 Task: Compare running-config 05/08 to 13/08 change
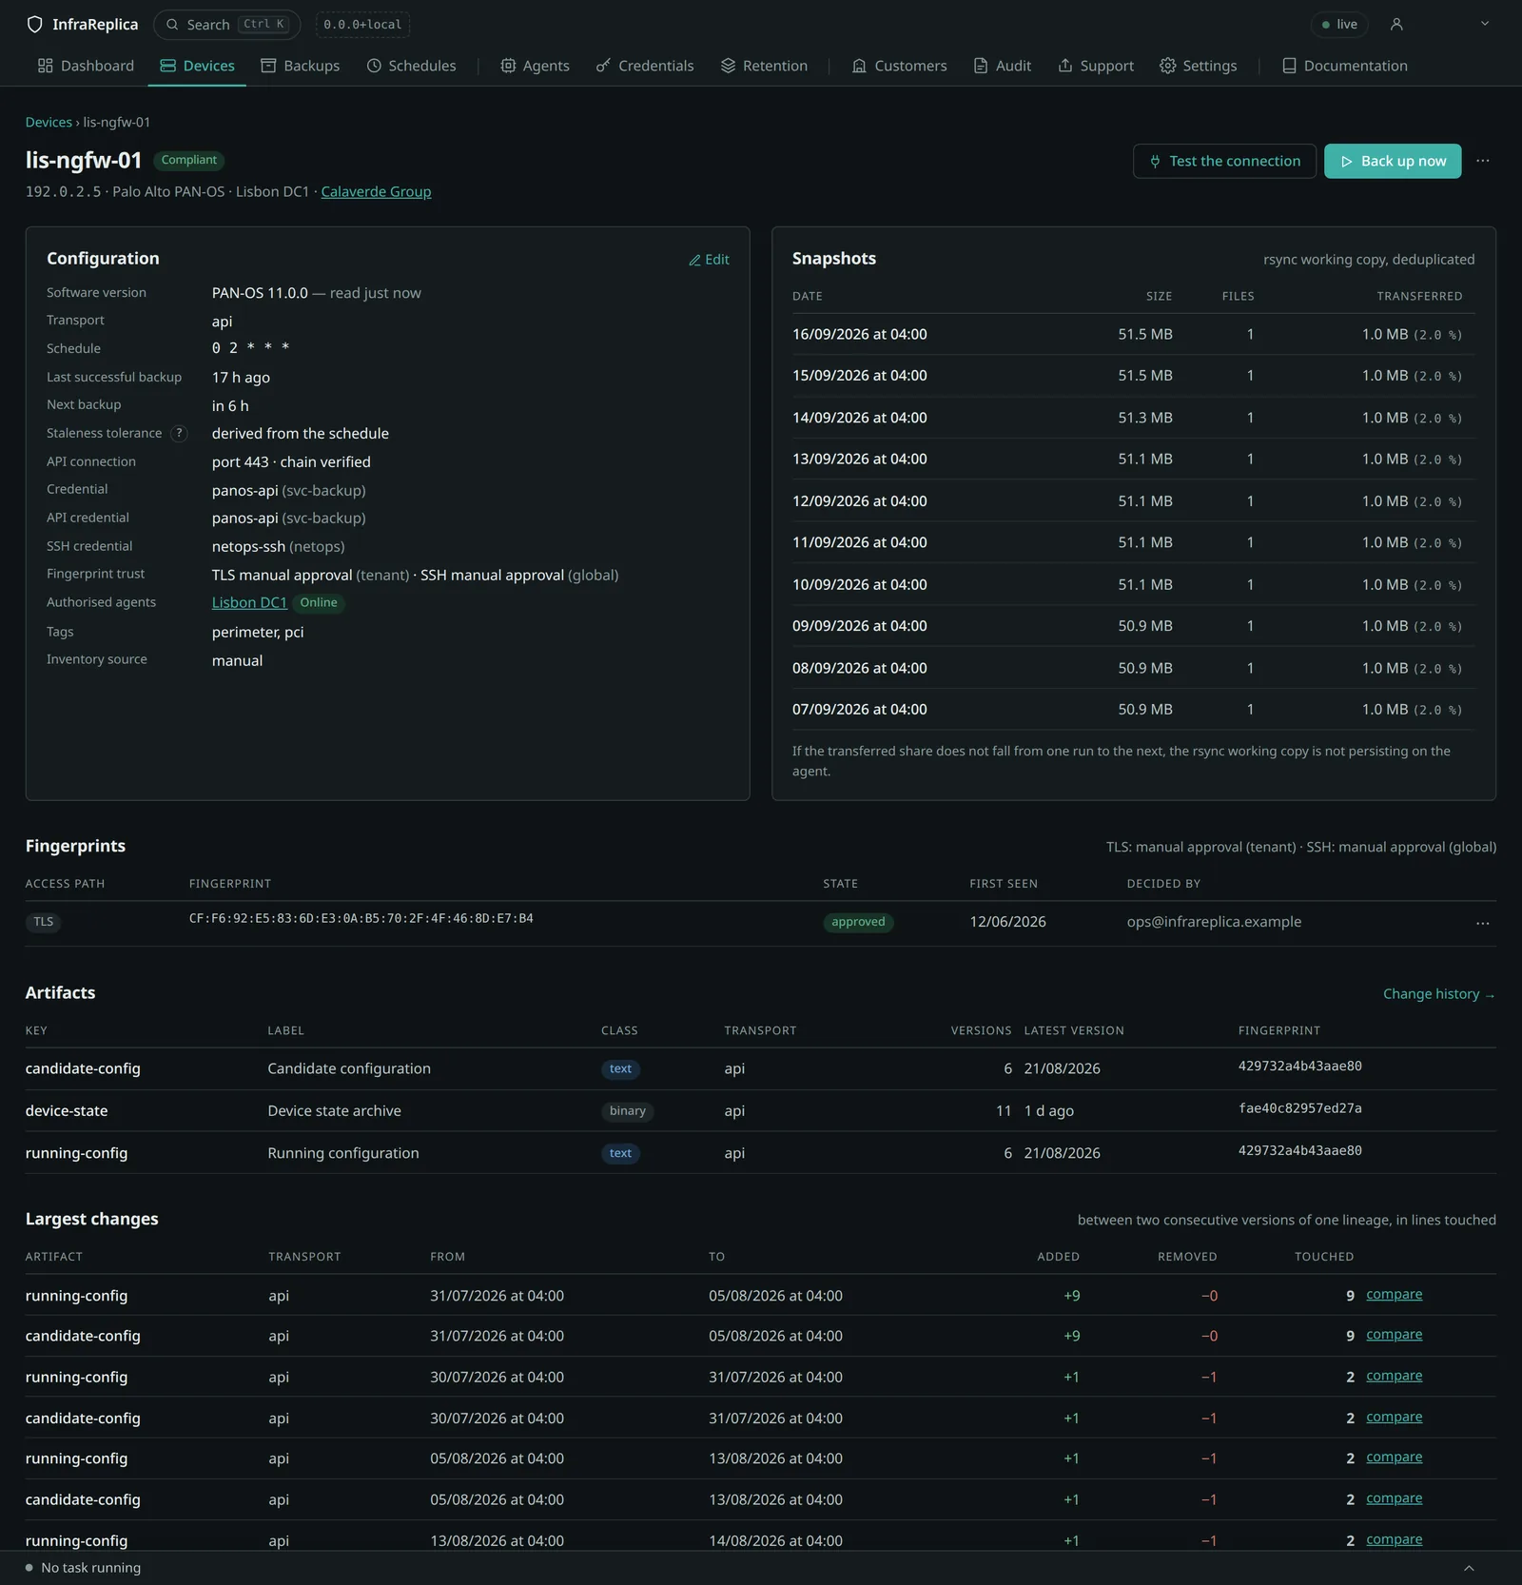point(1395,1458)
